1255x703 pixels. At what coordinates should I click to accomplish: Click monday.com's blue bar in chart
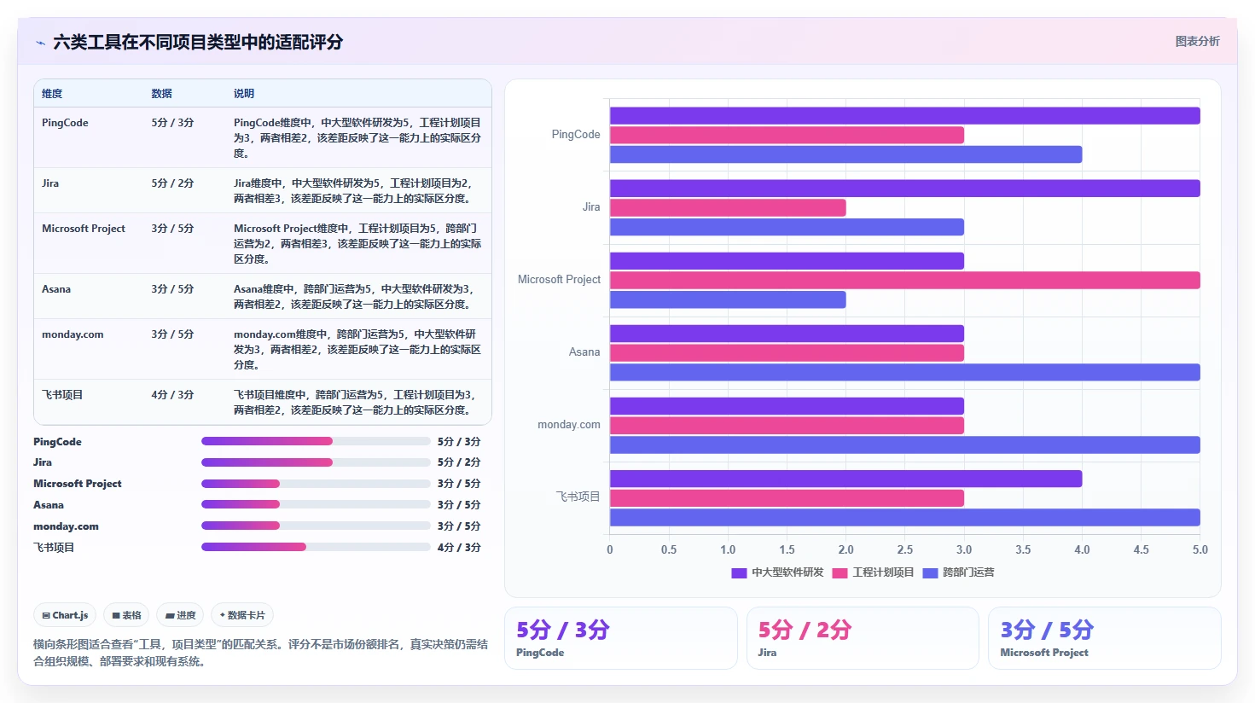(x=905, y=445)
